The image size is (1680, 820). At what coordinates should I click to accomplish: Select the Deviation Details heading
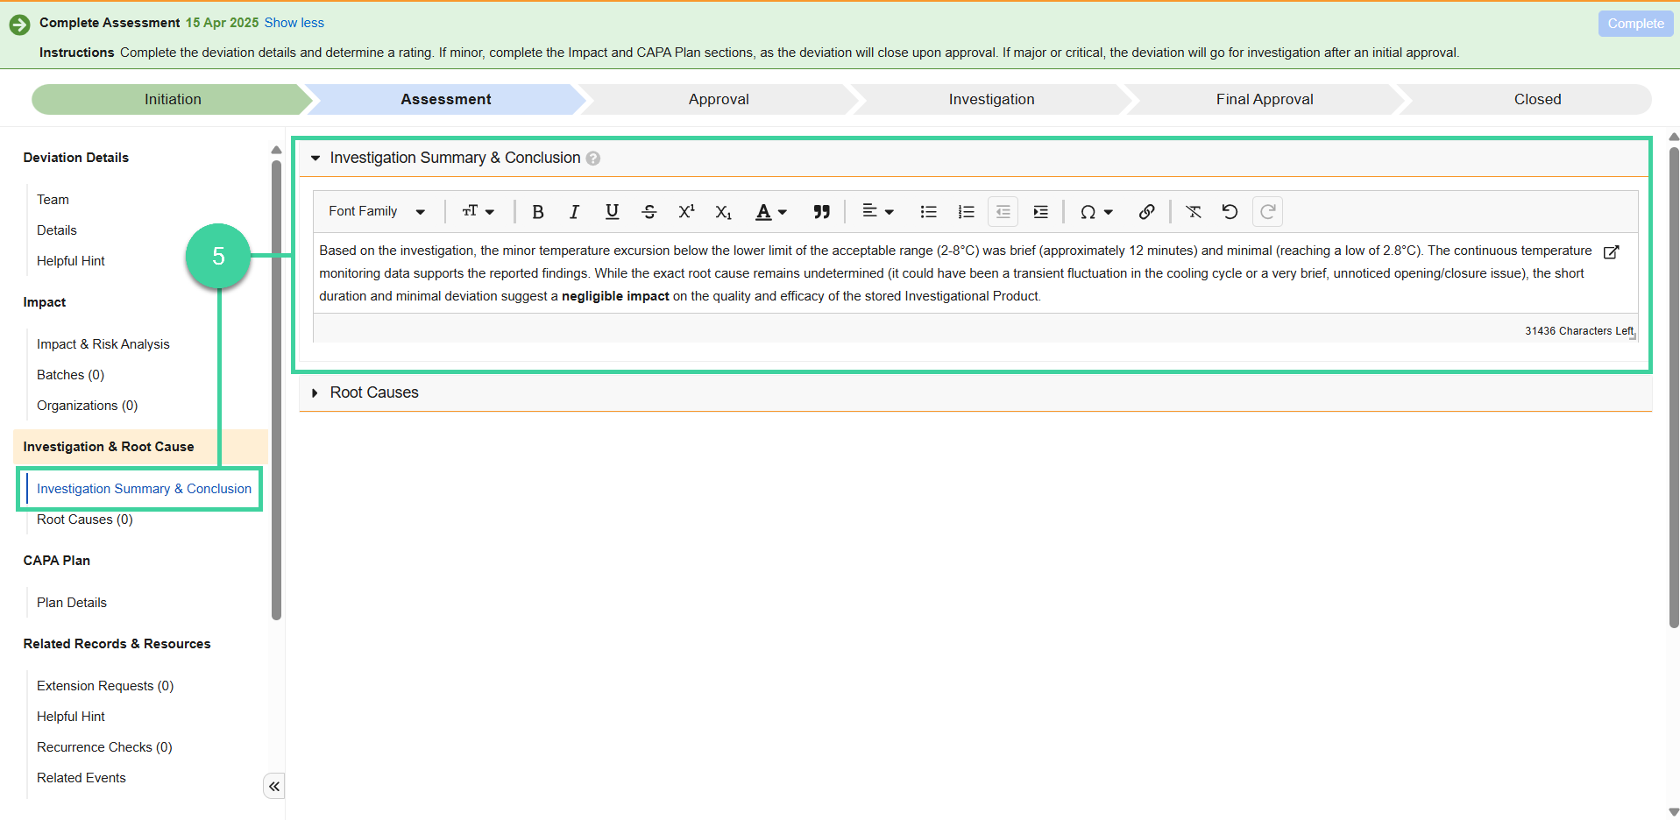point(76,158)
